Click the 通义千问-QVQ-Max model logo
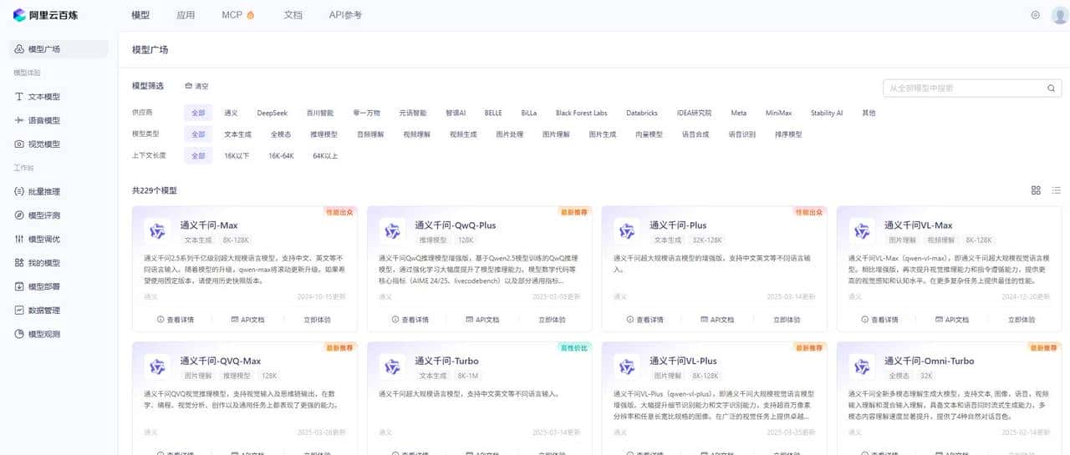The height and width of the screenshot is (455, 1070). [x=156, y=366]
